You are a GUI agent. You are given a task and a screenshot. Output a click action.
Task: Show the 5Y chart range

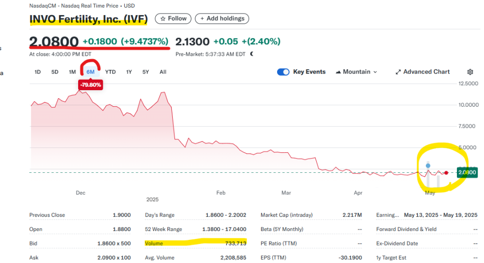pyautogui.click(x=146, y=72)
